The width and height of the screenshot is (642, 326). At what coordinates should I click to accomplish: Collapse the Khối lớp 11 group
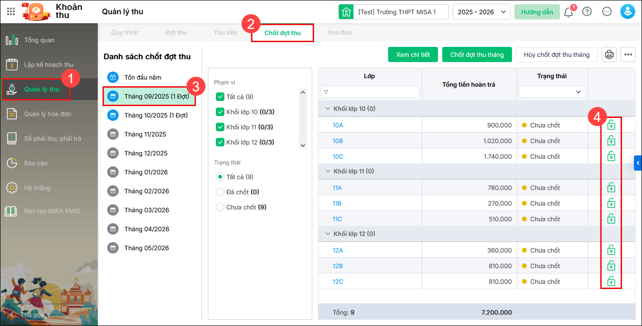click(327, 171)
